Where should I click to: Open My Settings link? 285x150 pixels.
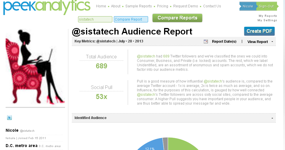(x=267, y=20)
